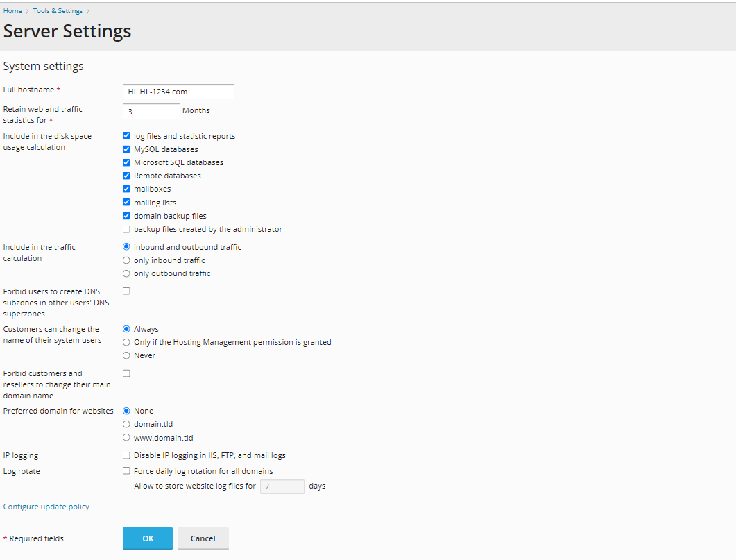The image size is (736, 560).
Task: Choose Never for changing system user names
Action: point(126,355)
